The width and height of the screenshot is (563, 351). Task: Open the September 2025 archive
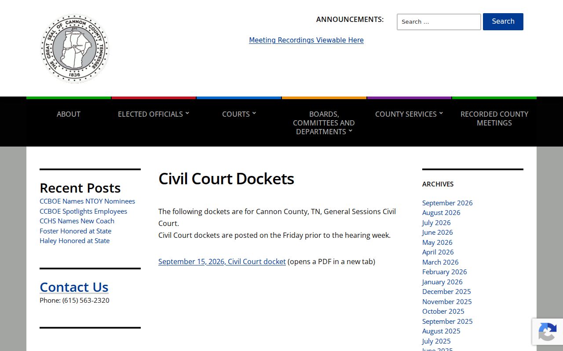click(447, 321)
